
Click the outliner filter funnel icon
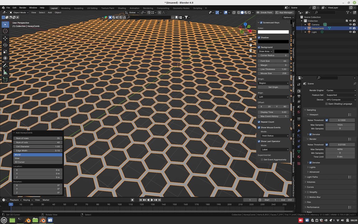point(347,12)
